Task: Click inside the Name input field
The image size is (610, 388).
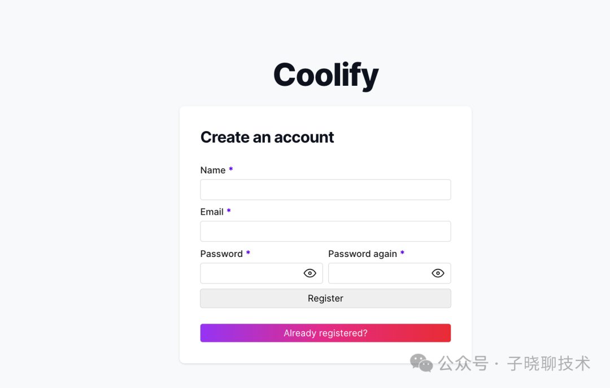Action: [x=325, y=189]
